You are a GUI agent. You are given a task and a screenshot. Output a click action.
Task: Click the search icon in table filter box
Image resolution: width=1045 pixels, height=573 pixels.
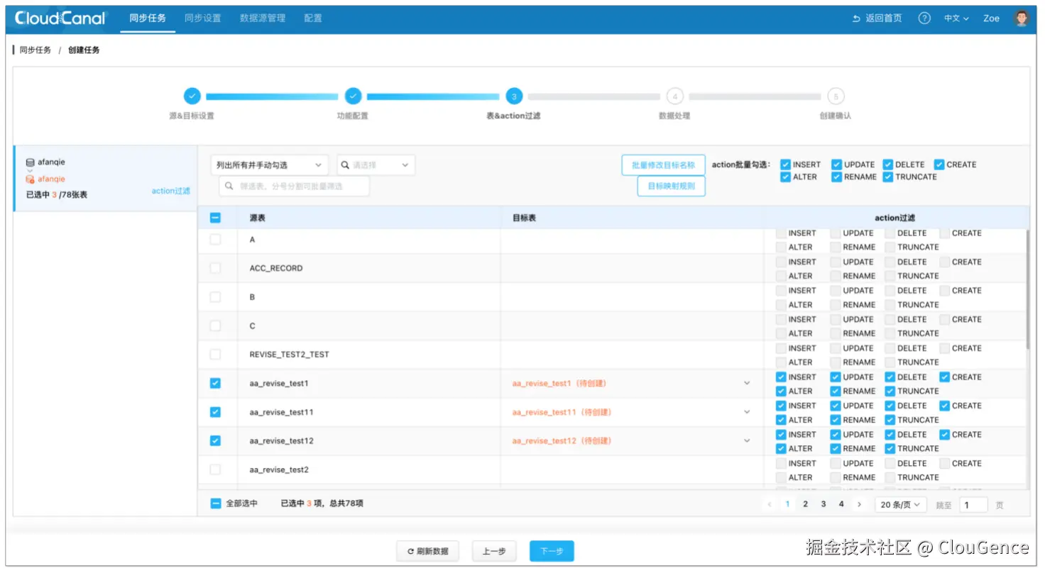229,186
